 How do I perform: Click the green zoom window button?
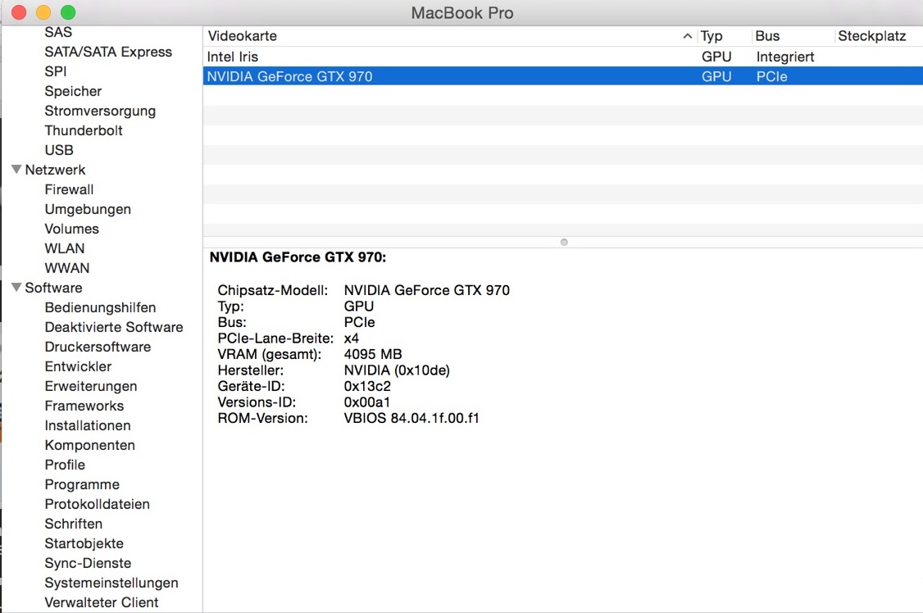tap(68, 12)
